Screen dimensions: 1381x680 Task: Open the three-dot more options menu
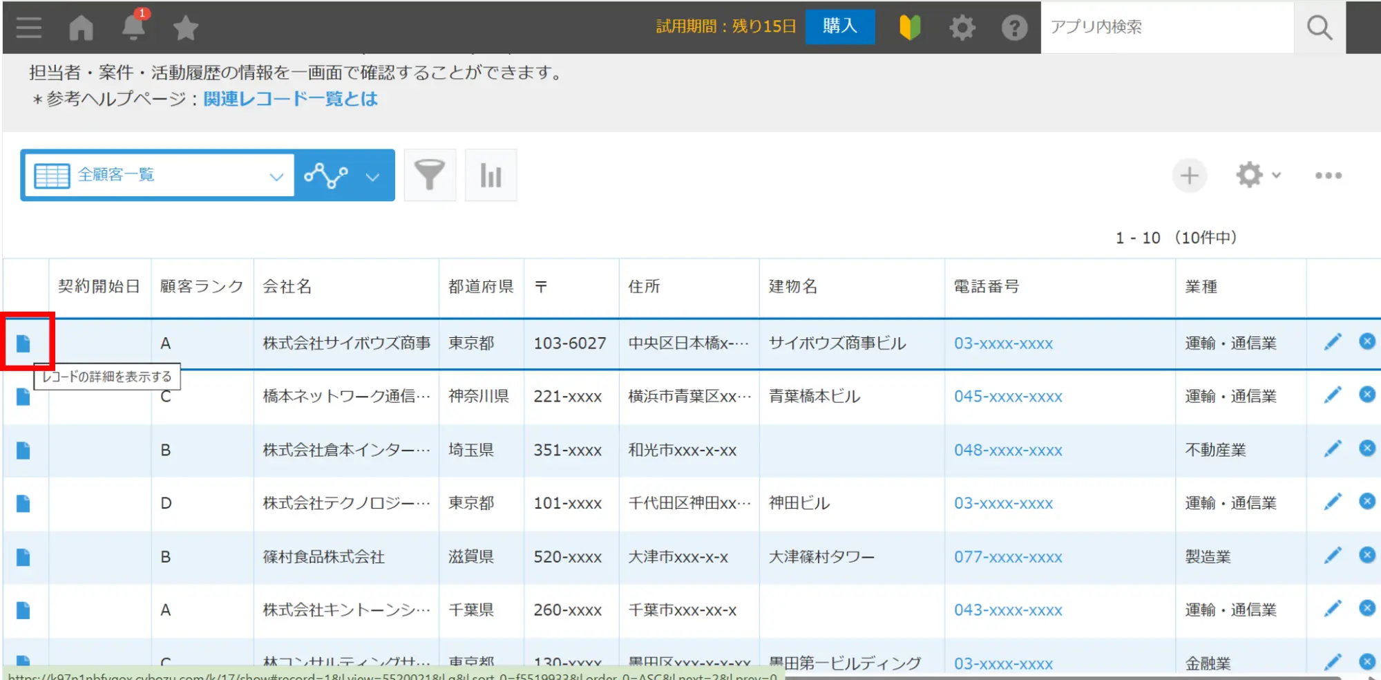tap(1328, 176)
